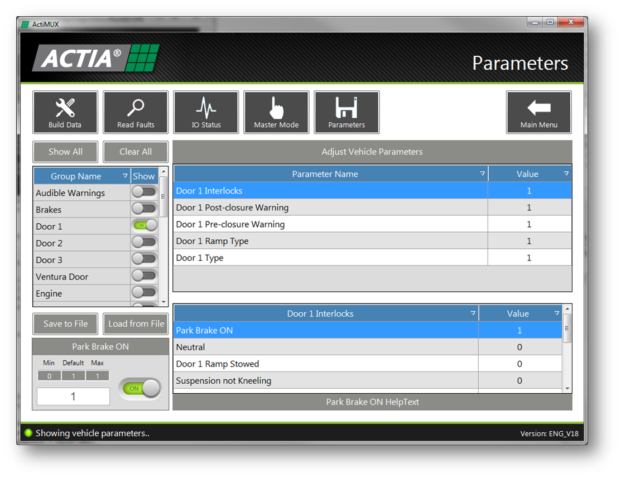
Task: Click the green status indicator icon
Action: tap(27, 433)
